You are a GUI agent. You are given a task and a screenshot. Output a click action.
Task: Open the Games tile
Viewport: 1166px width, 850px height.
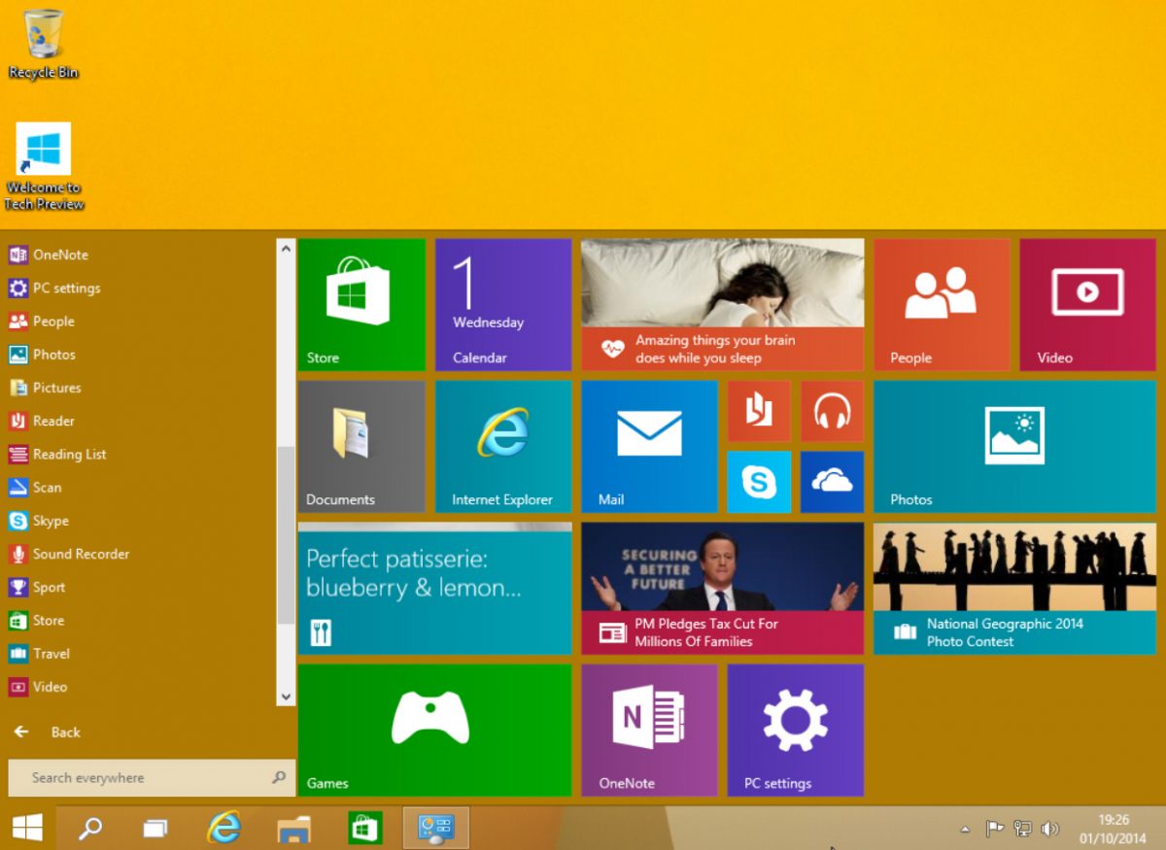pos(434,731)
